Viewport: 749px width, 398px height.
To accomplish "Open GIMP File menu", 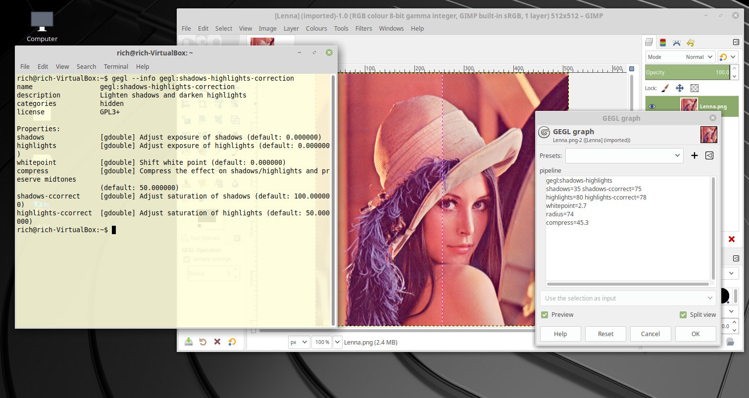I will 186,28.
